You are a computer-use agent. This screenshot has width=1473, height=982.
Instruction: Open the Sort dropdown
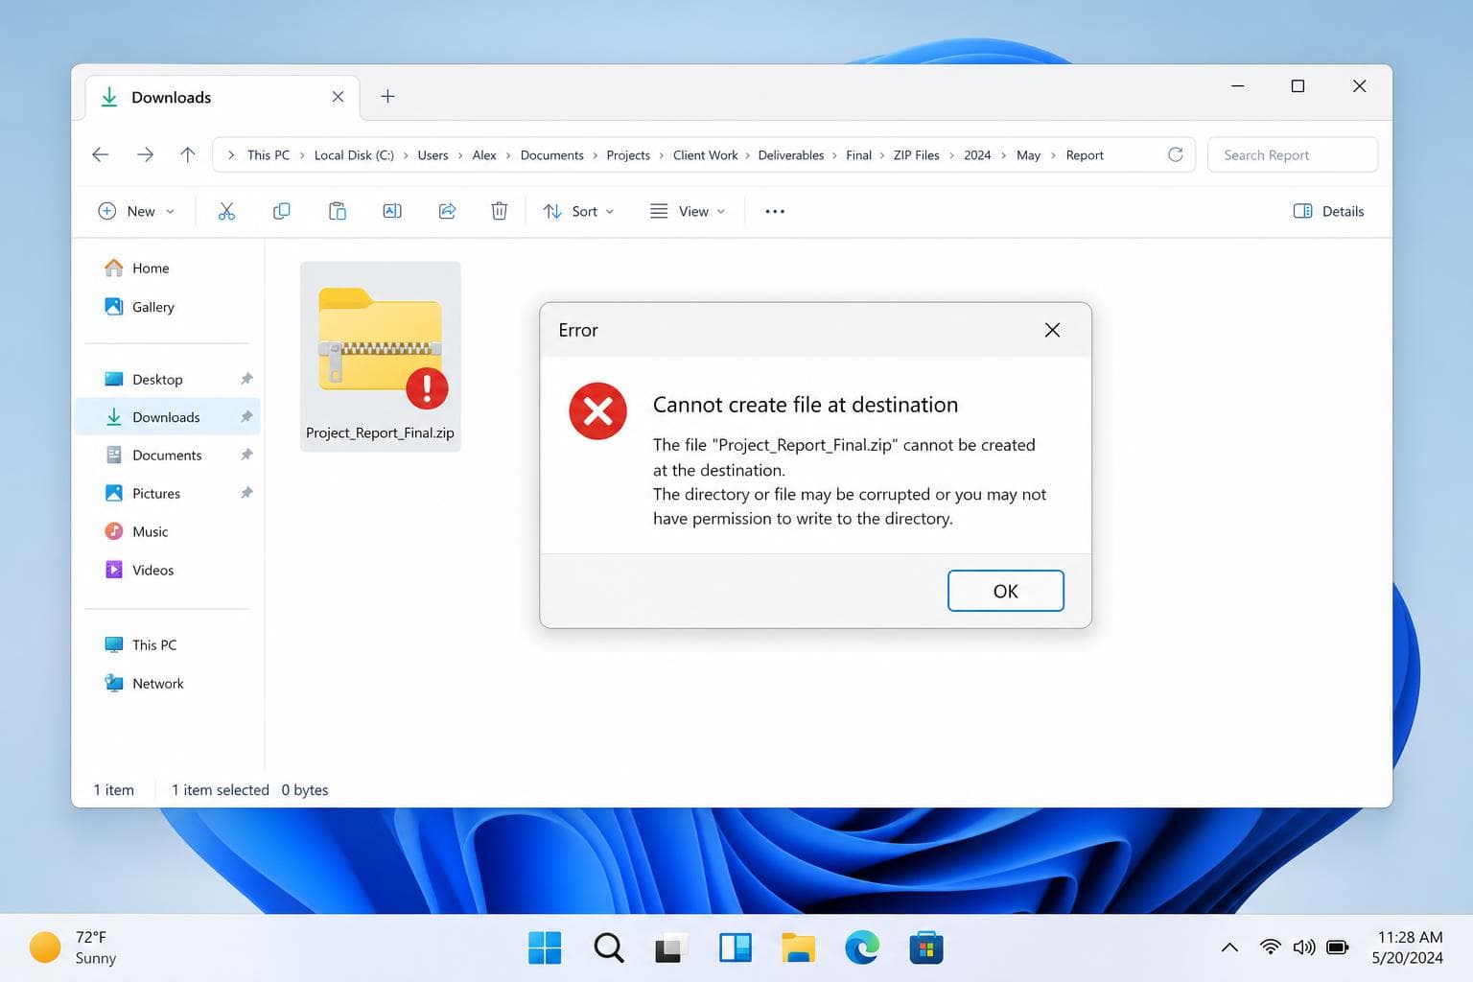pyautogui.click(x=578, y=211)
